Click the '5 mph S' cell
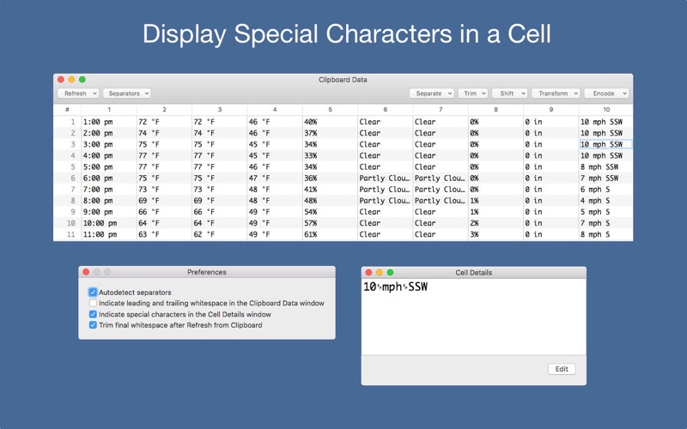The height and width of the screenshot is (429, 687). 606,212
